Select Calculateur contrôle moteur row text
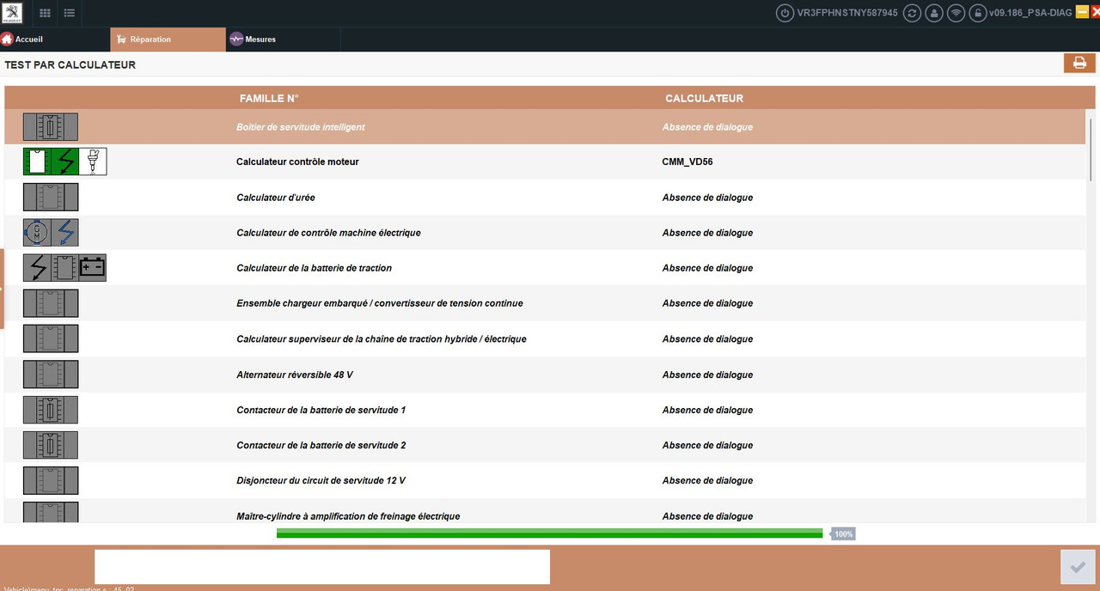 coord(297,161)
